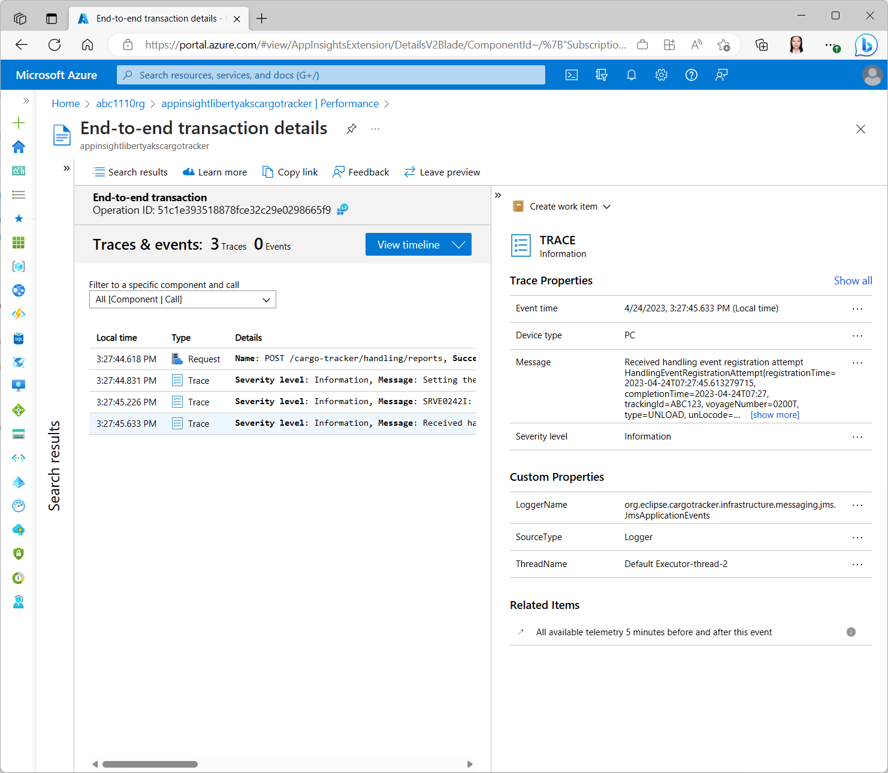Click the abc1110rg breadcrumb link
The height and width of the screenshot is (773, 888).
tap(120, 104)
